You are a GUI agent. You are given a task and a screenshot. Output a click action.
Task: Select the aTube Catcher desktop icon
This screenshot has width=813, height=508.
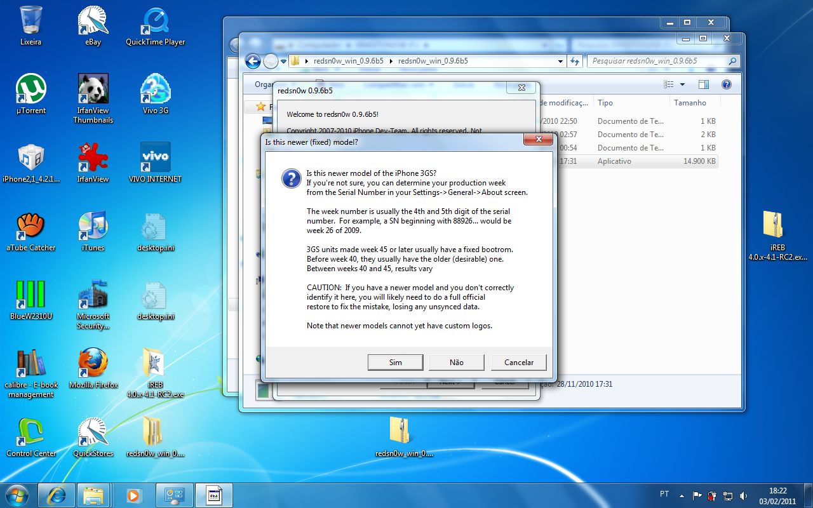pos(30,232)
